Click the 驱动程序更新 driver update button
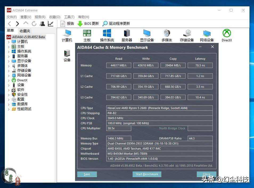The image size is (254, 188). [116, 24]
